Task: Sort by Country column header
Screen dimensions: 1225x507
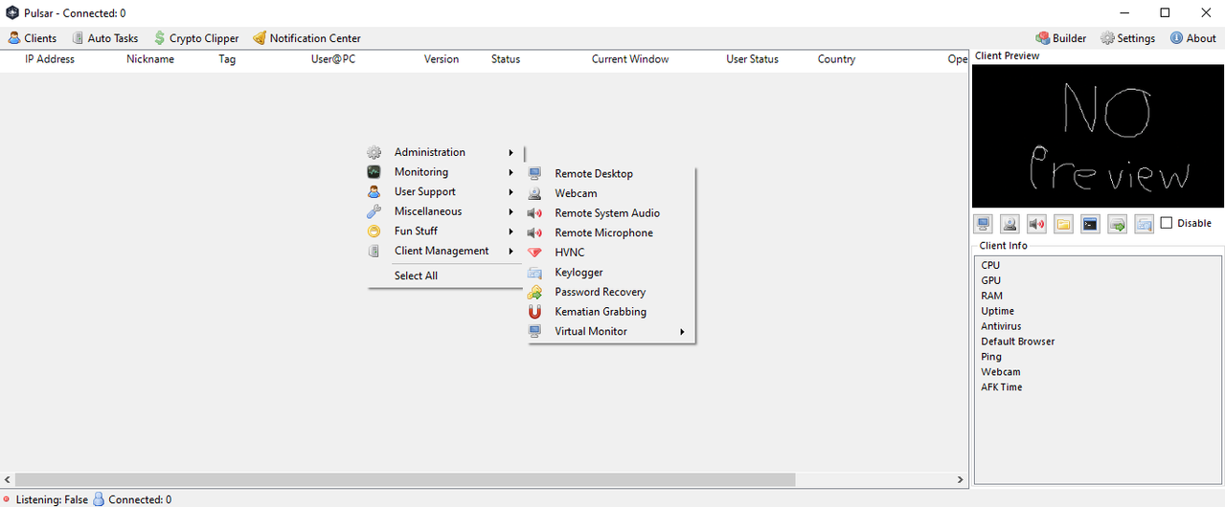Action: pos(836,59)
